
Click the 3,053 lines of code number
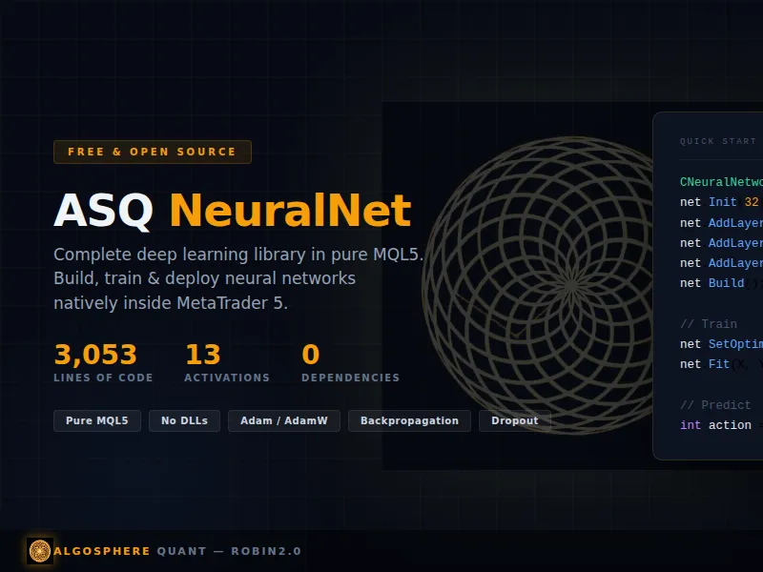[95, 354]
